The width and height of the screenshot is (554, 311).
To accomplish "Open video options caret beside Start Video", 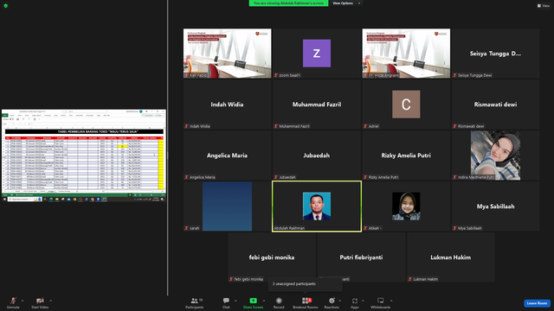I will pos(50,301).
